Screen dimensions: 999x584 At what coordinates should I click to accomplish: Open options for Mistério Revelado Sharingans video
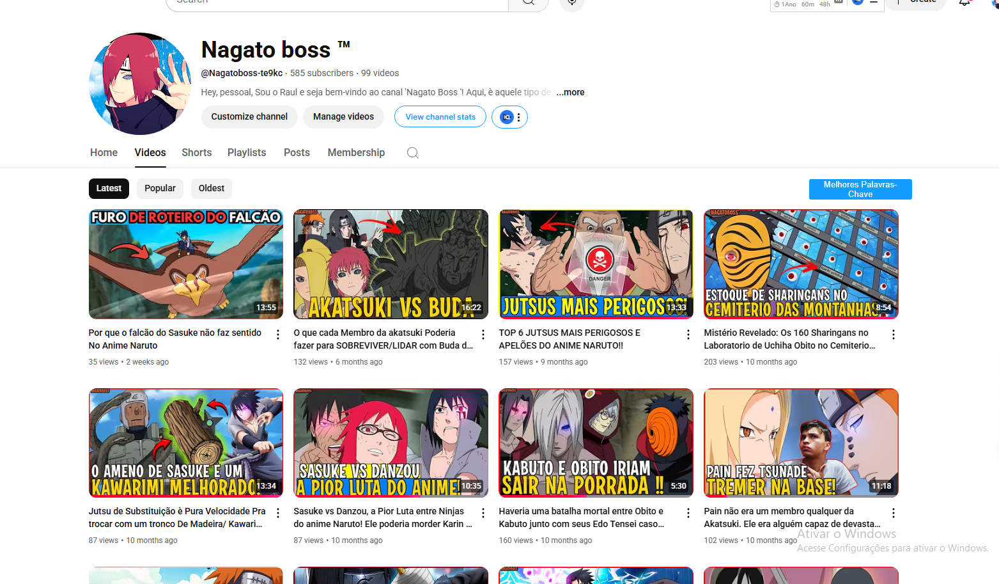(x=894, y=335)
